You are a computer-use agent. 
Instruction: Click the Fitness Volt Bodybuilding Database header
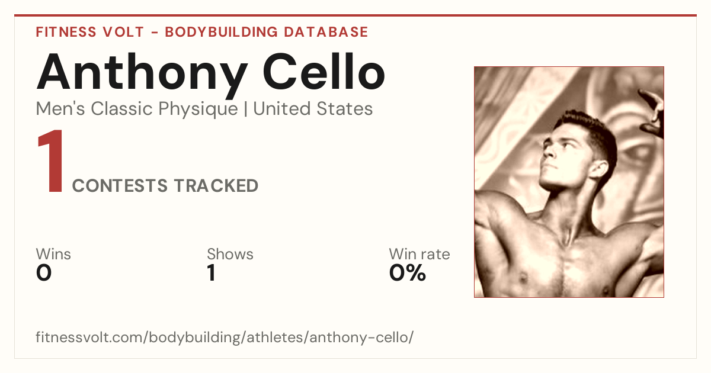click(x=202, y=32)
